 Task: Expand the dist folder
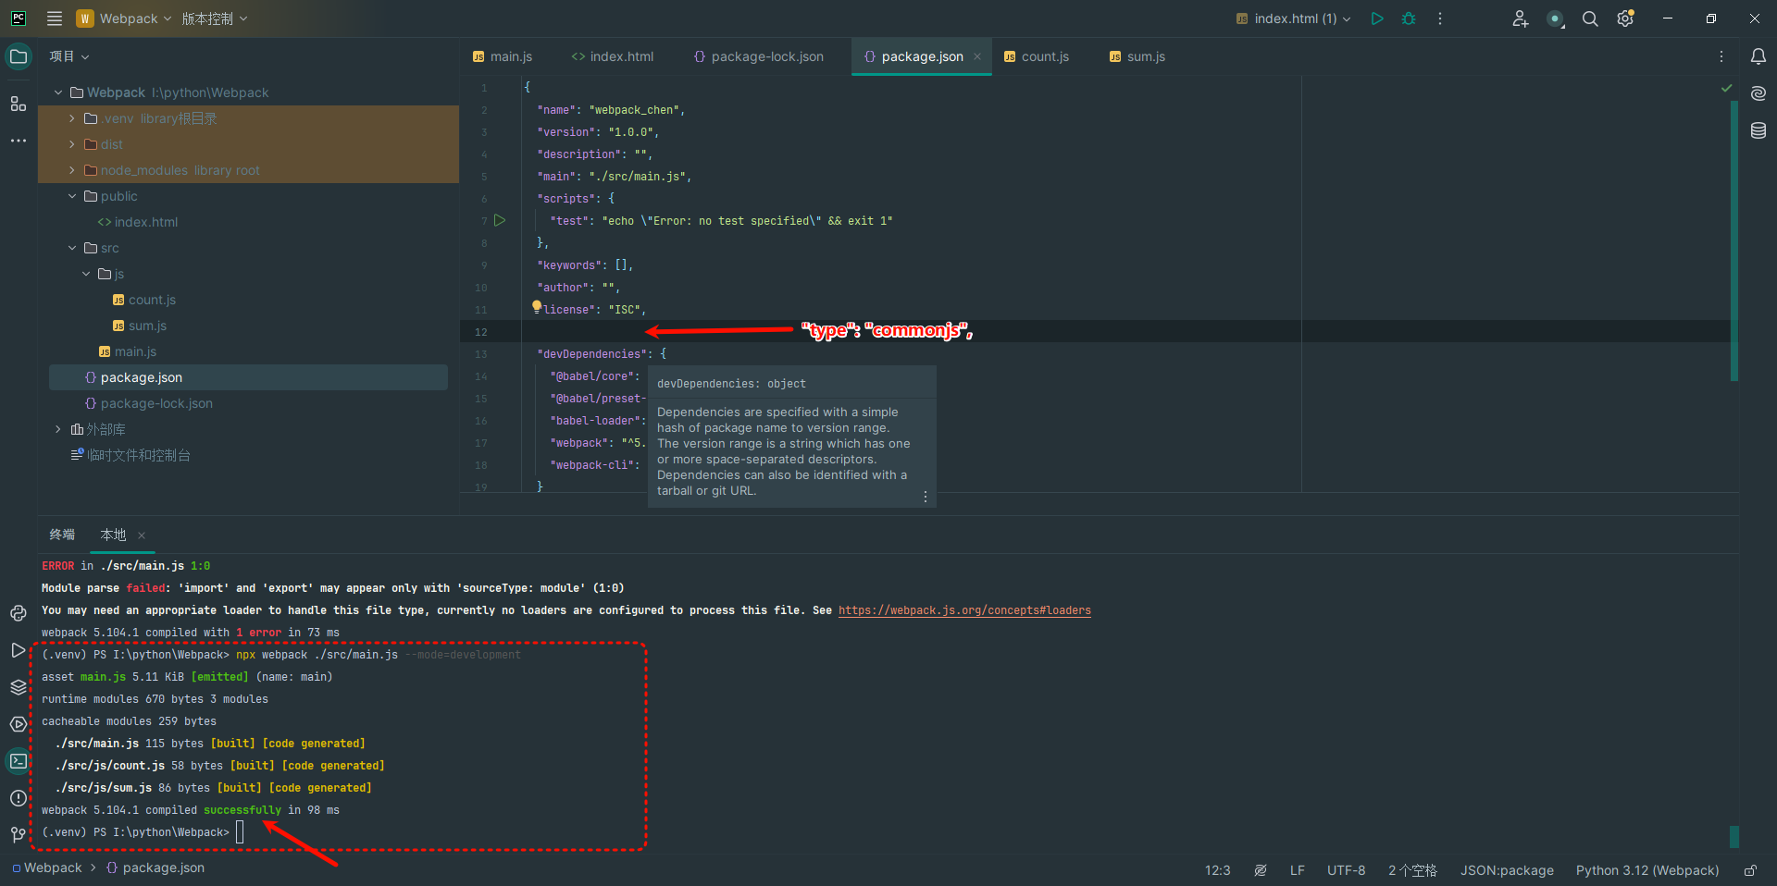click(x=72, y=144)
